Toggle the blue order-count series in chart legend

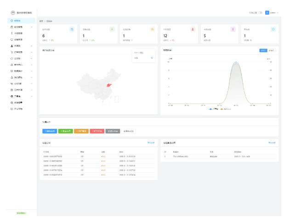pos(213,109)
